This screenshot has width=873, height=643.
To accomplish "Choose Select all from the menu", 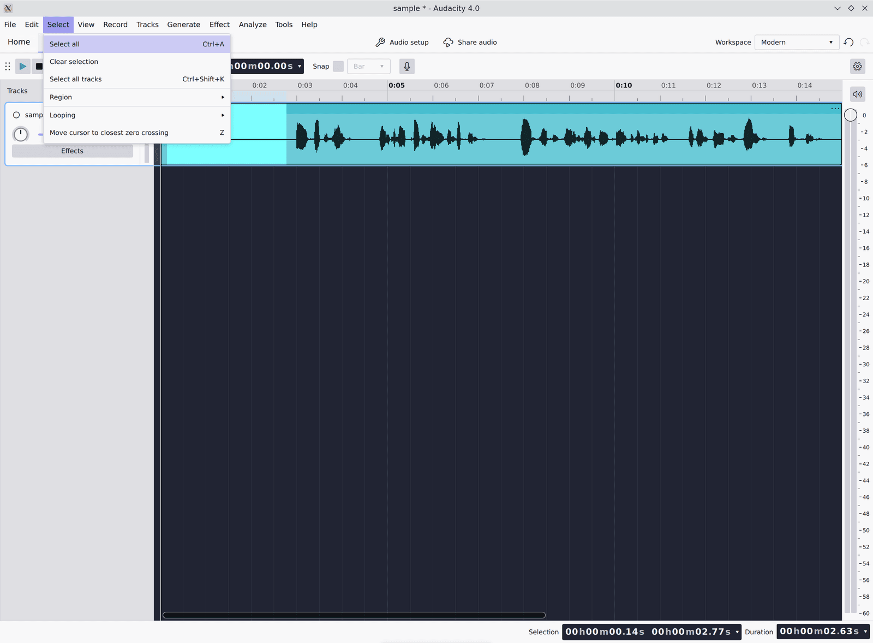I will point(137,44).
